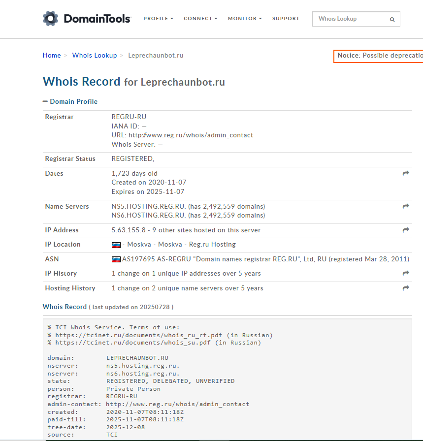Go to Home breadcrumb link
The image size is (423, 441).
pos(52,56)
